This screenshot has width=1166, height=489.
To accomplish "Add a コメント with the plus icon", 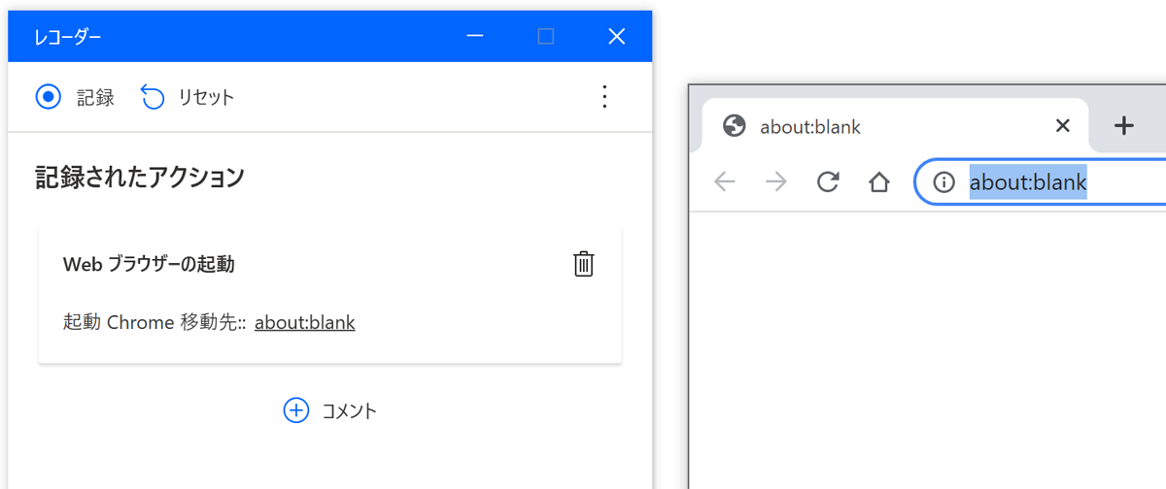I will (295, 410).
